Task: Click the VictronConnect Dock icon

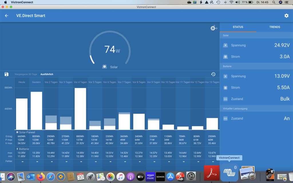Action: click(x=229, y=173)
